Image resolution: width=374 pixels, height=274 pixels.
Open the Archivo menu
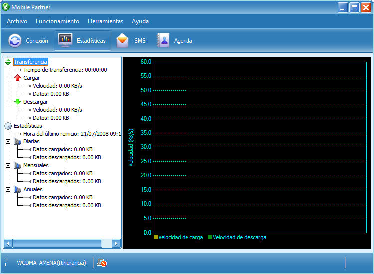click(x=17, y=21)
